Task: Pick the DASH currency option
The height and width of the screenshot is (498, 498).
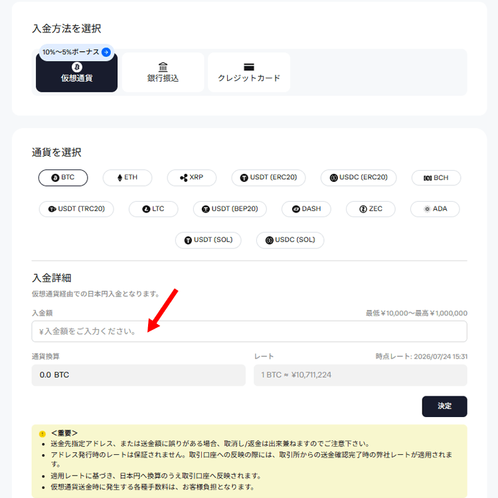Action: pos(306,209)
